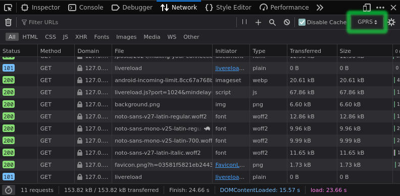
Task: Open Network settings gear menu
Action: [x=391, y=22]
